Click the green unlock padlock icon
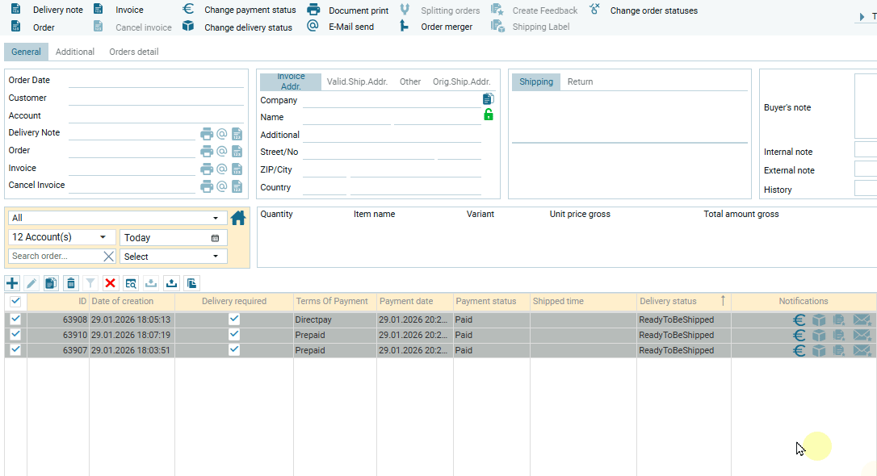The height and width of the screenshot is (476, 877). (488, 115)
